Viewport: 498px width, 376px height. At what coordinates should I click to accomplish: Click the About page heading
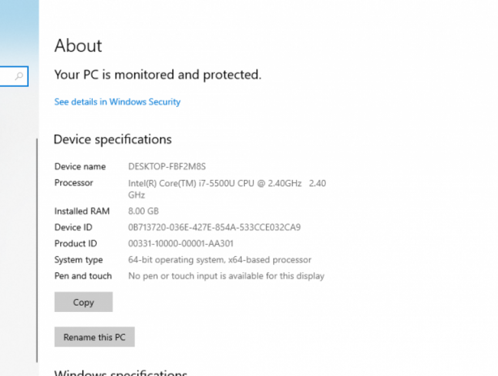click(78, 46)
